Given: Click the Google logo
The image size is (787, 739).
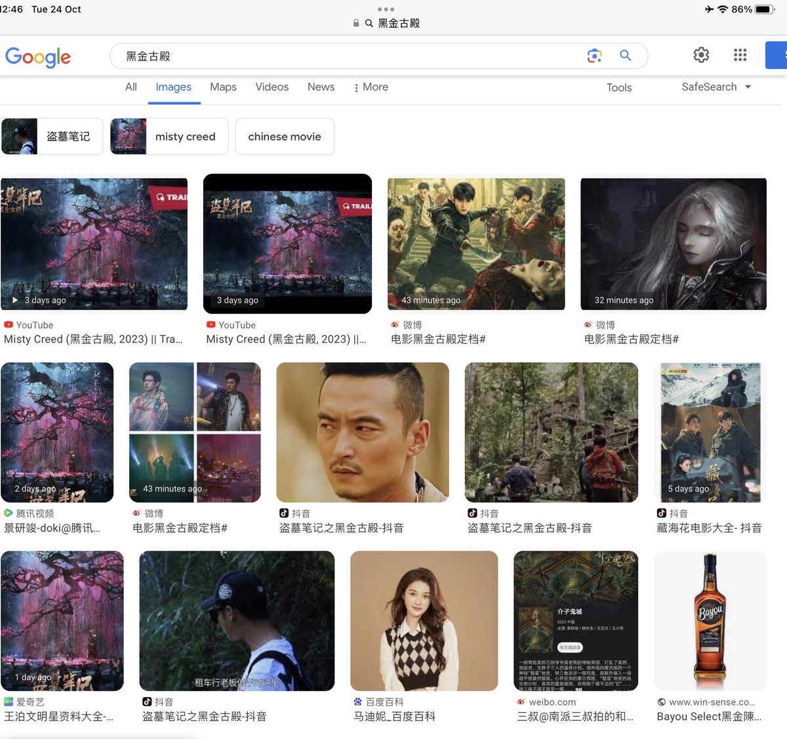Looking at the screenshot, I should (x=38, y=57).
